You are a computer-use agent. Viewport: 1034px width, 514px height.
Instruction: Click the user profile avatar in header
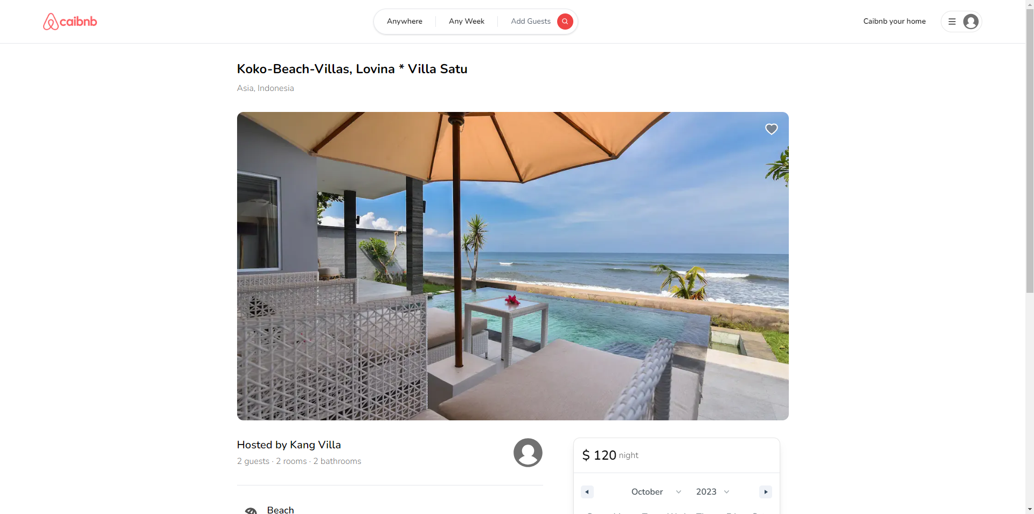coord(971,22)
